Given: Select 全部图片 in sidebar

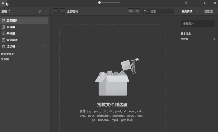Looking at the screenshot, I should pyautogui.click(x=24, y=20).
